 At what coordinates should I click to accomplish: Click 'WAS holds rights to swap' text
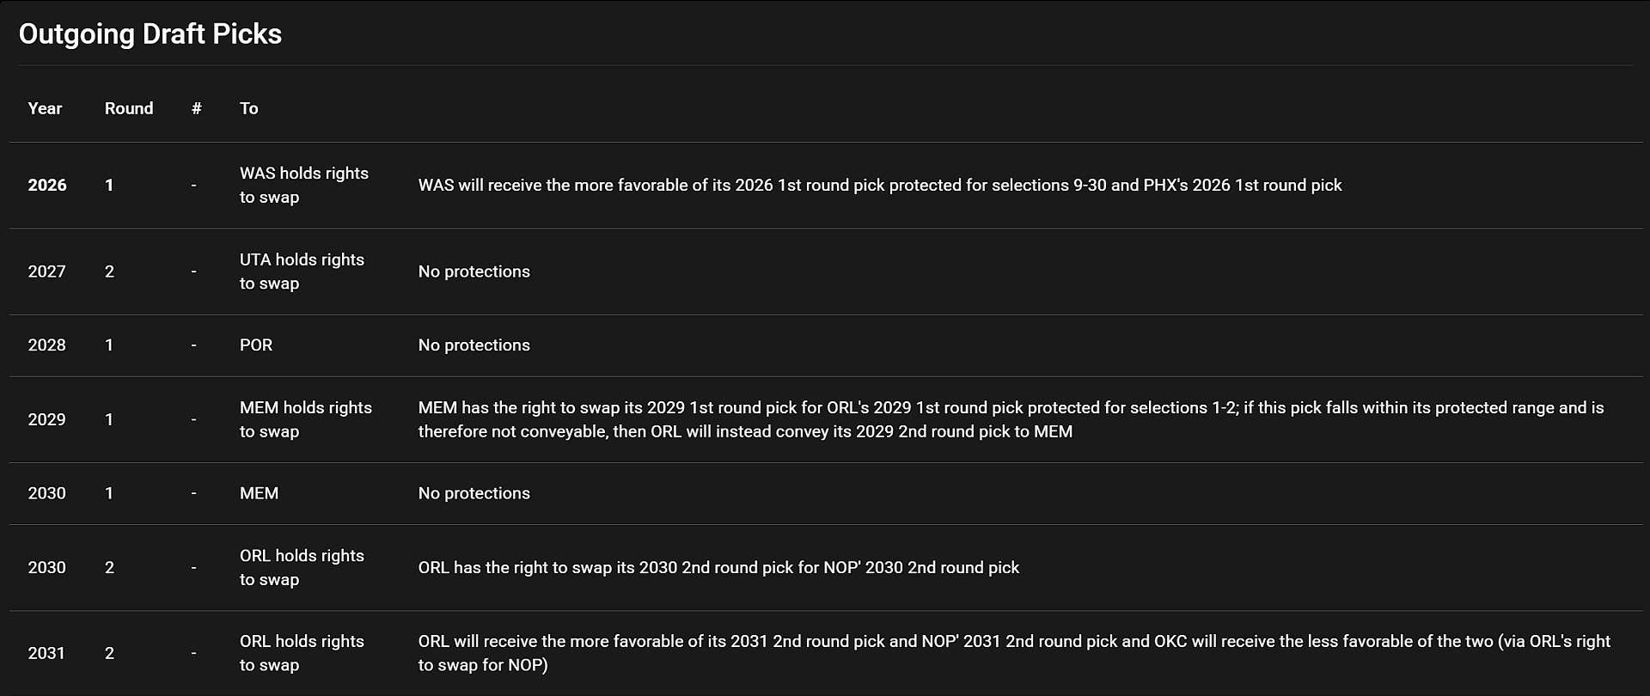(x=304, y=186)
